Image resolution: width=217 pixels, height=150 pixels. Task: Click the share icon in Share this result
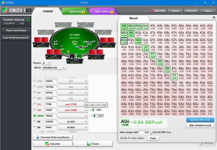[x=192, y=120]
